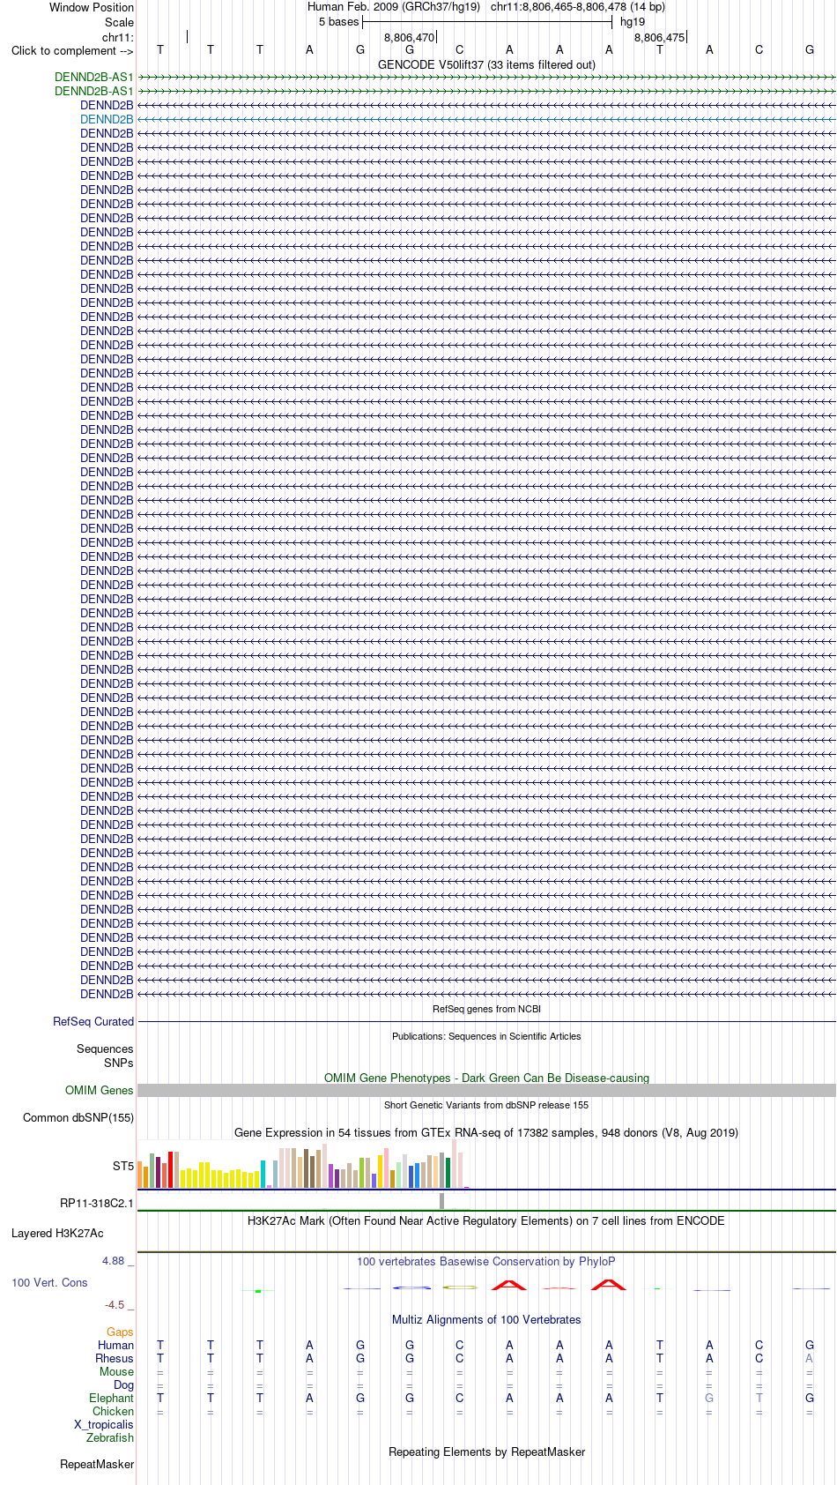837x1485 pixels.
Task: Click the 'Dog' alignment row label
Action: coord(123,1384)
